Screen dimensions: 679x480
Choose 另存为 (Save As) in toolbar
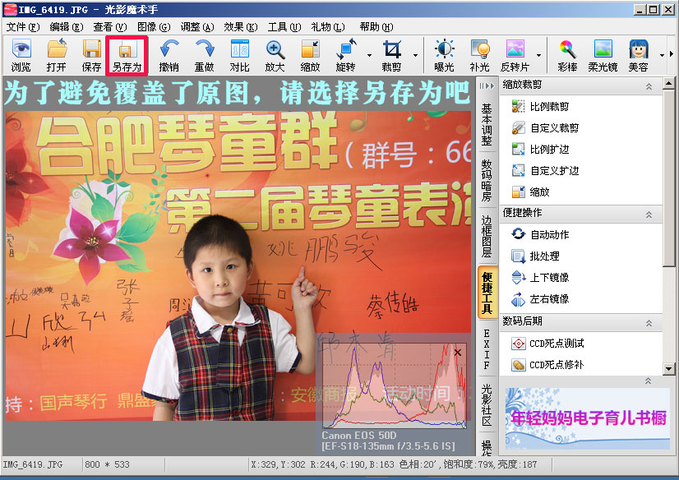pyautogui.click(x=127, y=55)
